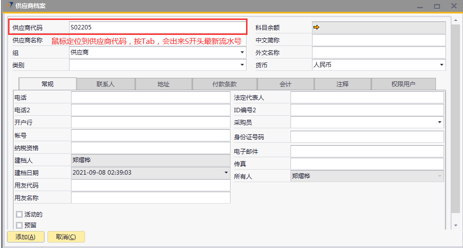The height and width of the screenshot is (248, 463).
Task: Click the 供应商代码 input field
Action: coord(157,27)
